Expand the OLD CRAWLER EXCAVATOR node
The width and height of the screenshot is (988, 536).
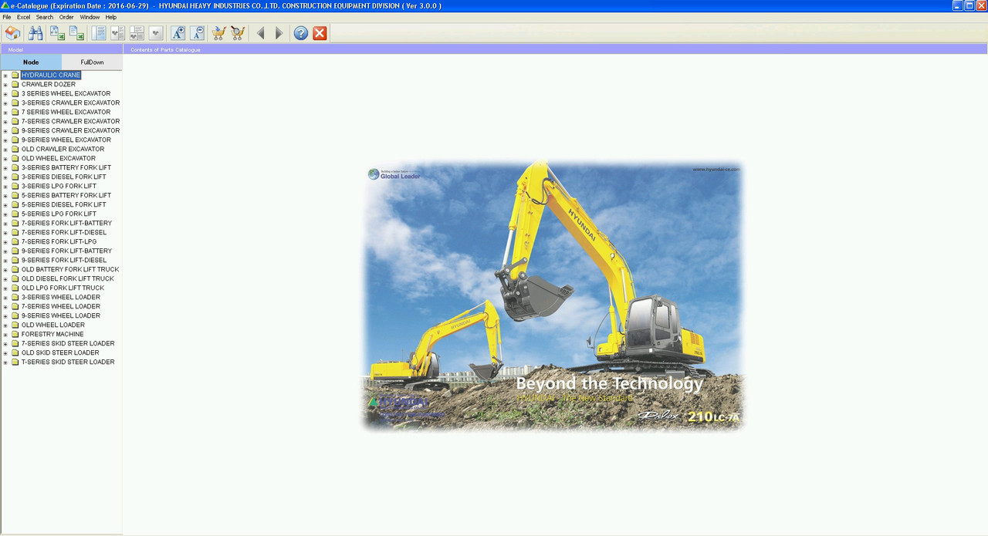pyautogui.click(x=5, y=150)
